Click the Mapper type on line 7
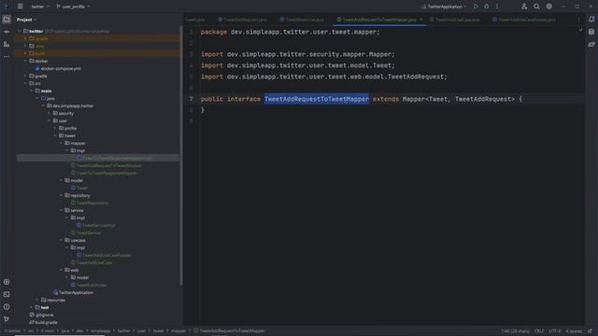This screenshot has width=598, height=336. (414, 99)
